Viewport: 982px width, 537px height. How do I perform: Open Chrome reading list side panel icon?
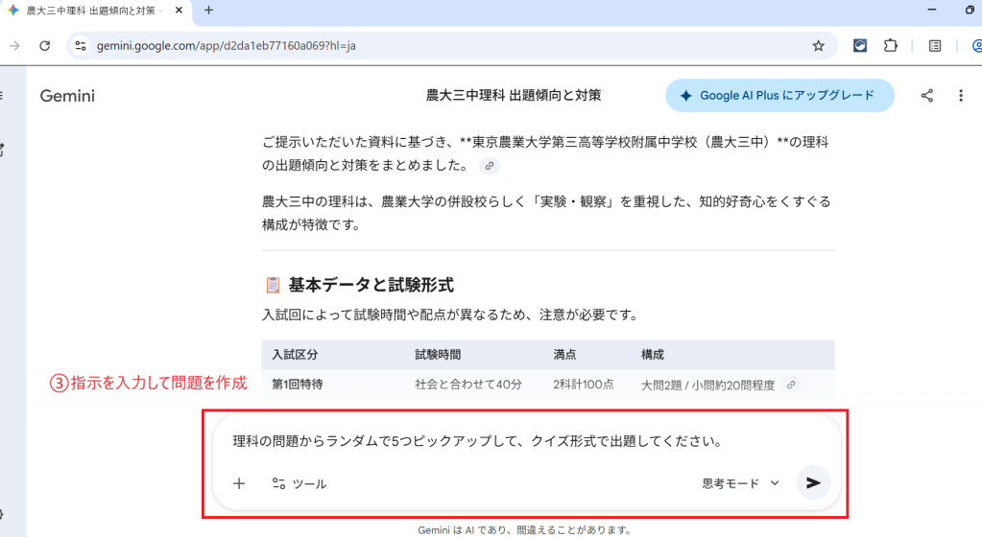pos(935,45)
